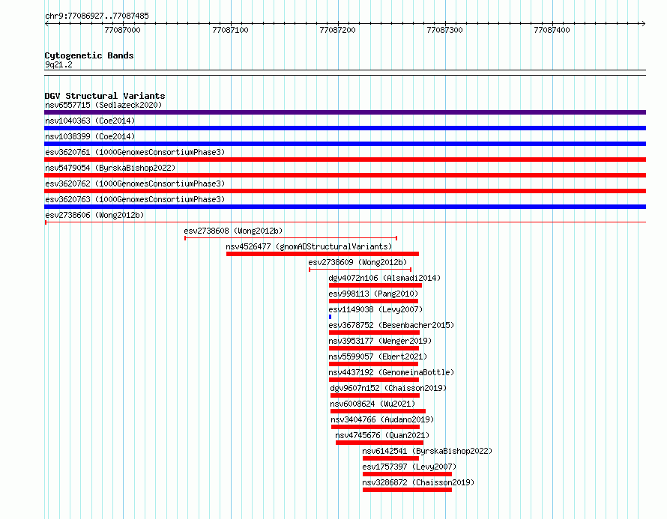The height and width of the screenshot is (519, 667).
Task: Select the esv2738608 thin red span line
Action: (x=291, y=238)
